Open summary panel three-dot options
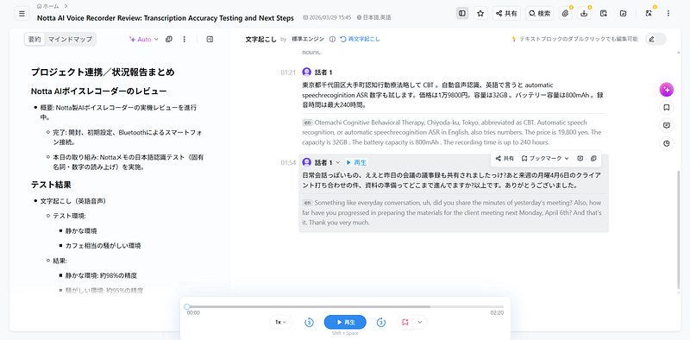690x340 pixels. pos(185,39)
